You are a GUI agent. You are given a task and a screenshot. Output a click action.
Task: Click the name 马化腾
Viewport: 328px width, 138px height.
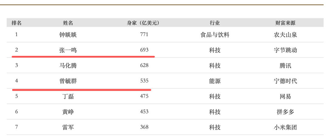click(68, 66)
